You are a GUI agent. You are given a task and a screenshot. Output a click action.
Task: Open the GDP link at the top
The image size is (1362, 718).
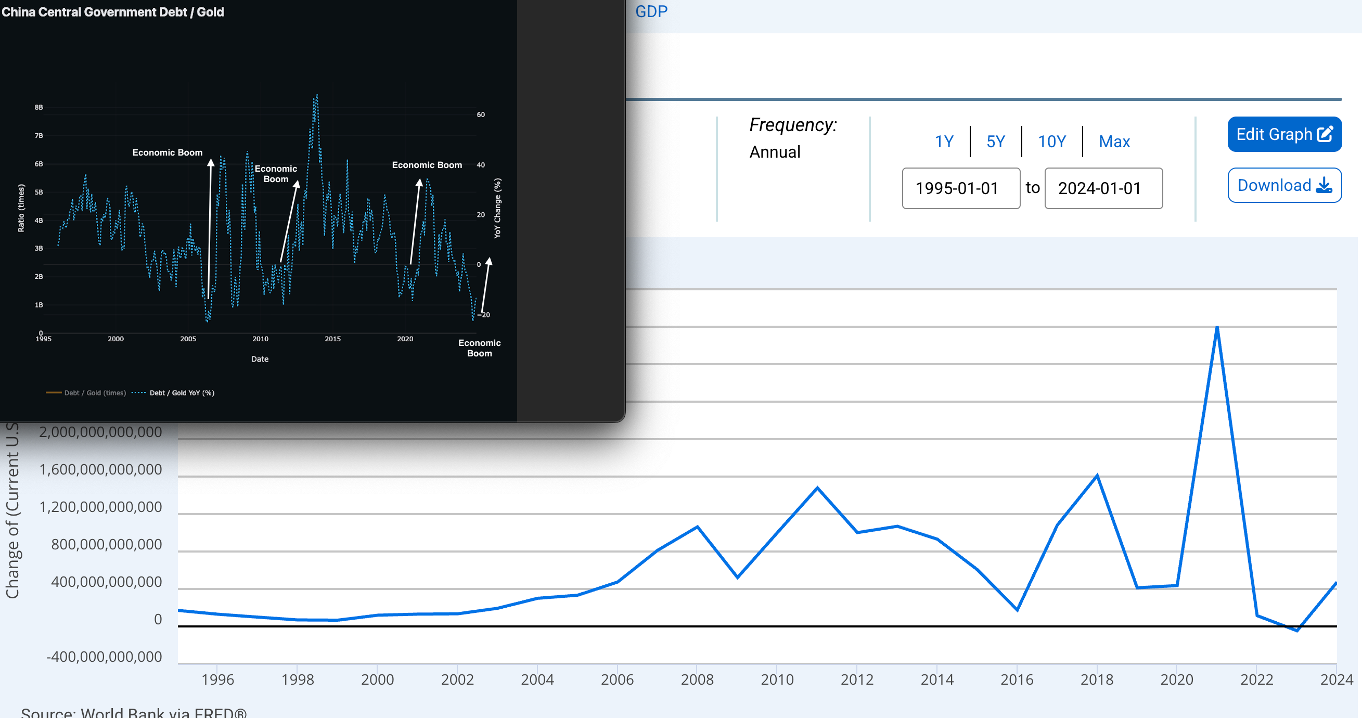click(x=651, y=11)
